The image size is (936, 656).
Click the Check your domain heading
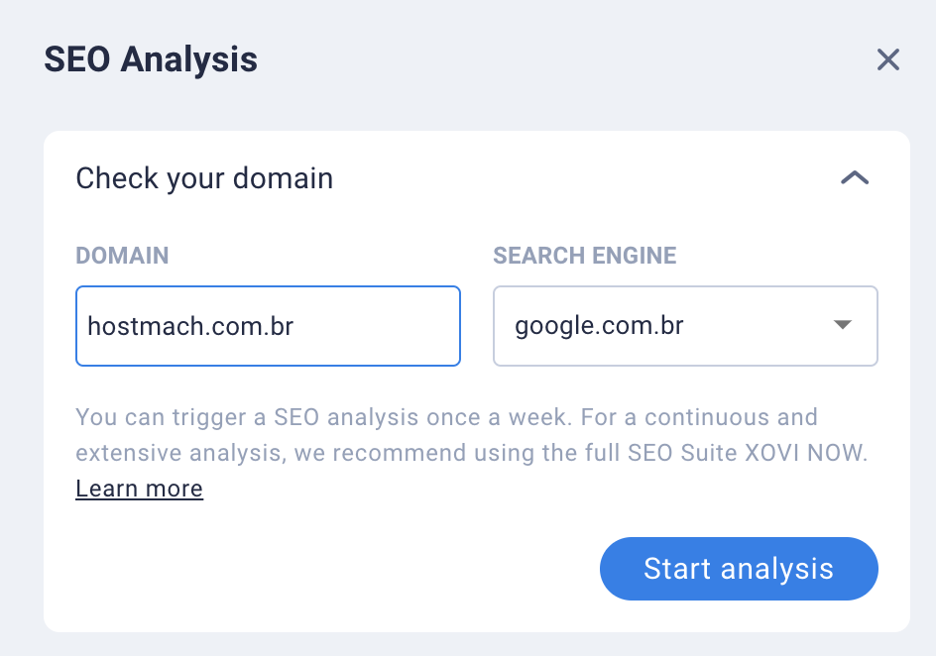204,178
